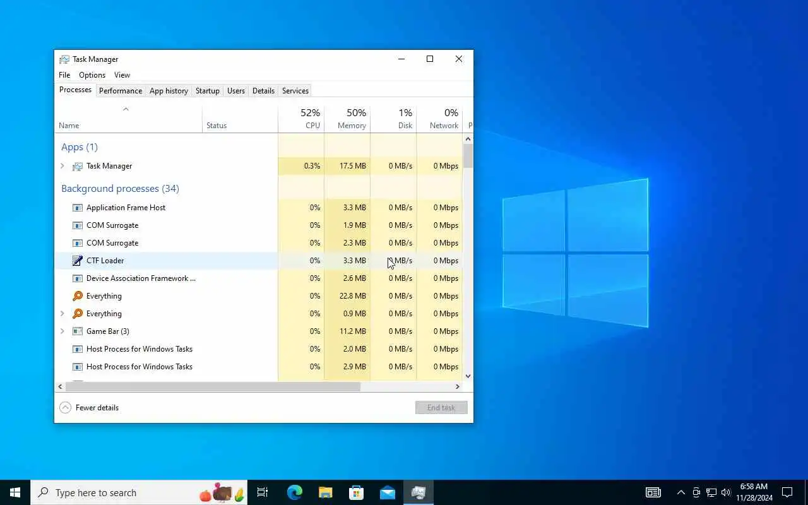Expand the Everything row using 0.9 MB

[x=62, y=314]
